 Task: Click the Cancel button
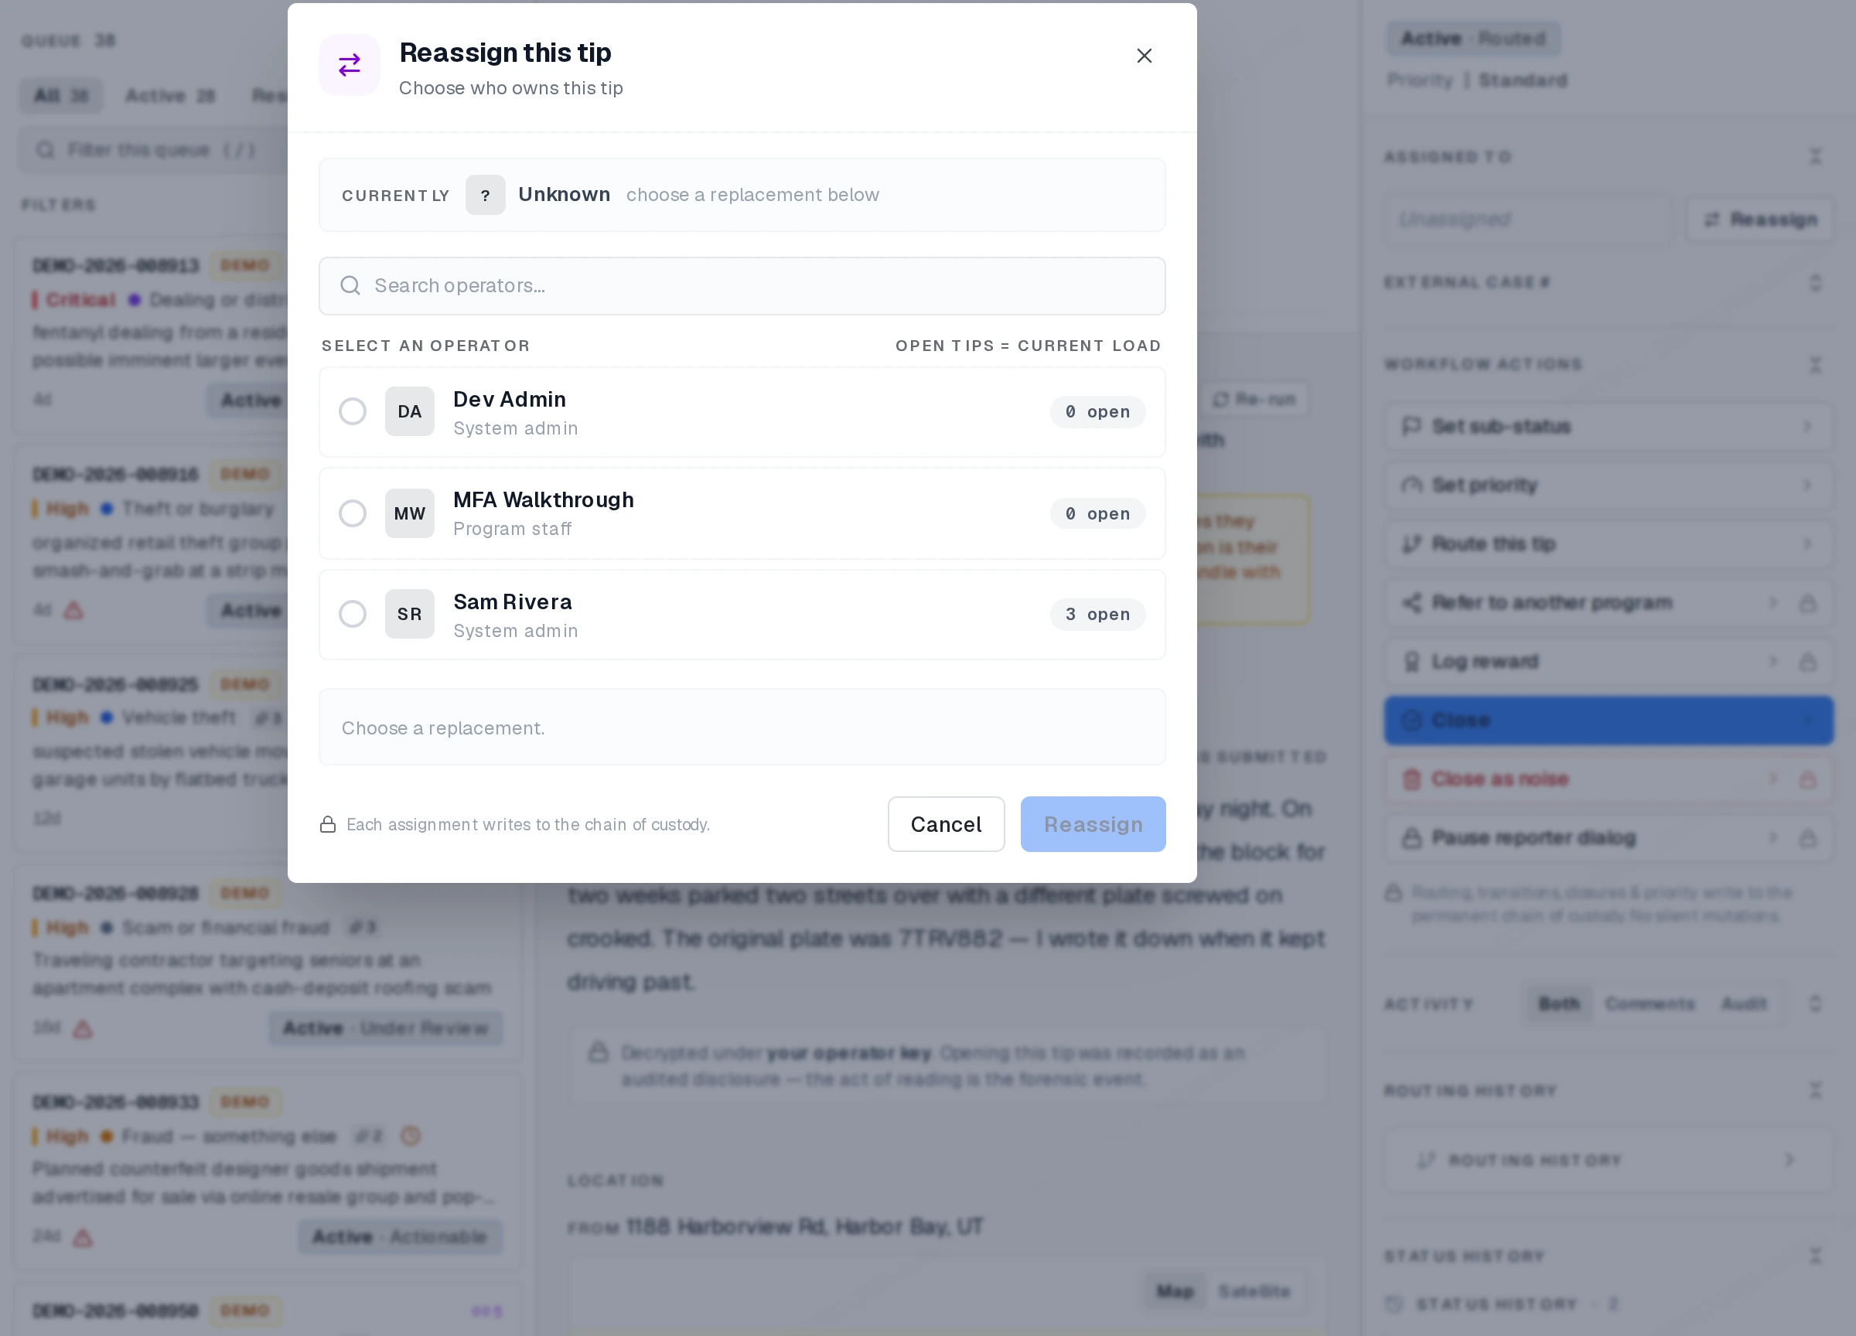coord(946,824)
